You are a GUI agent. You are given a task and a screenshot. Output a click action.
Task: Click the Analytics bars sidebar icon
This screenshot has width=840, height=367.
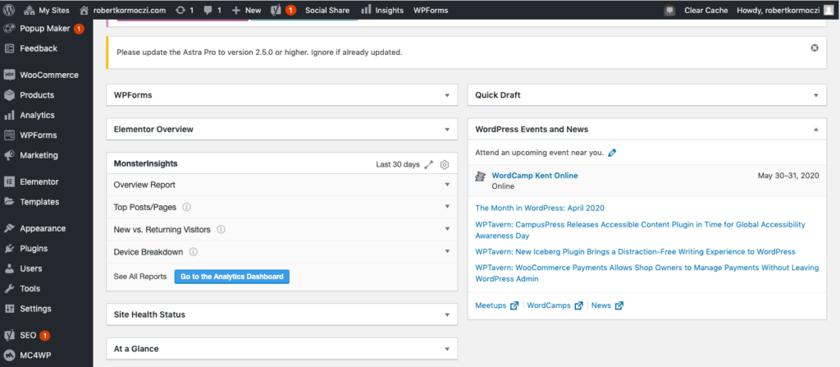[x=9, y=115]
